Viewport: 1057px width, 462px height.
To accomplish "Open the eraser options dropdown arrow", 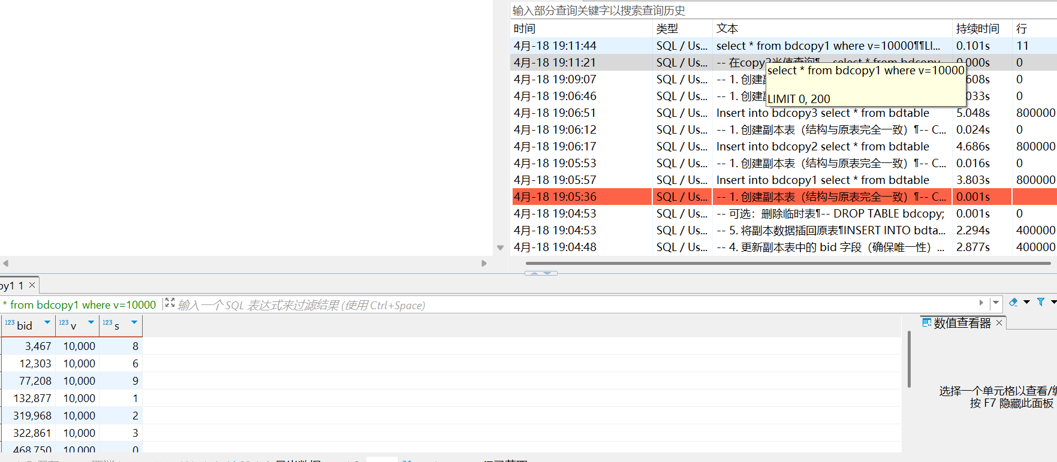I will pos(1026,303).
